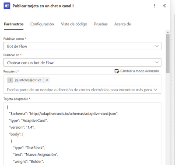Click Cambiar a modo avanzado link
Viewport: 175px width, 165px height.
pyautogui.click(x=140, y=71)
